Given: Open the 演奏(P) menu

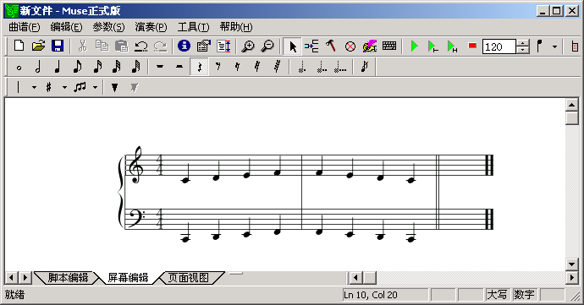Looking at the screenshot, I should pyautogui.click(x=151, y=27).
